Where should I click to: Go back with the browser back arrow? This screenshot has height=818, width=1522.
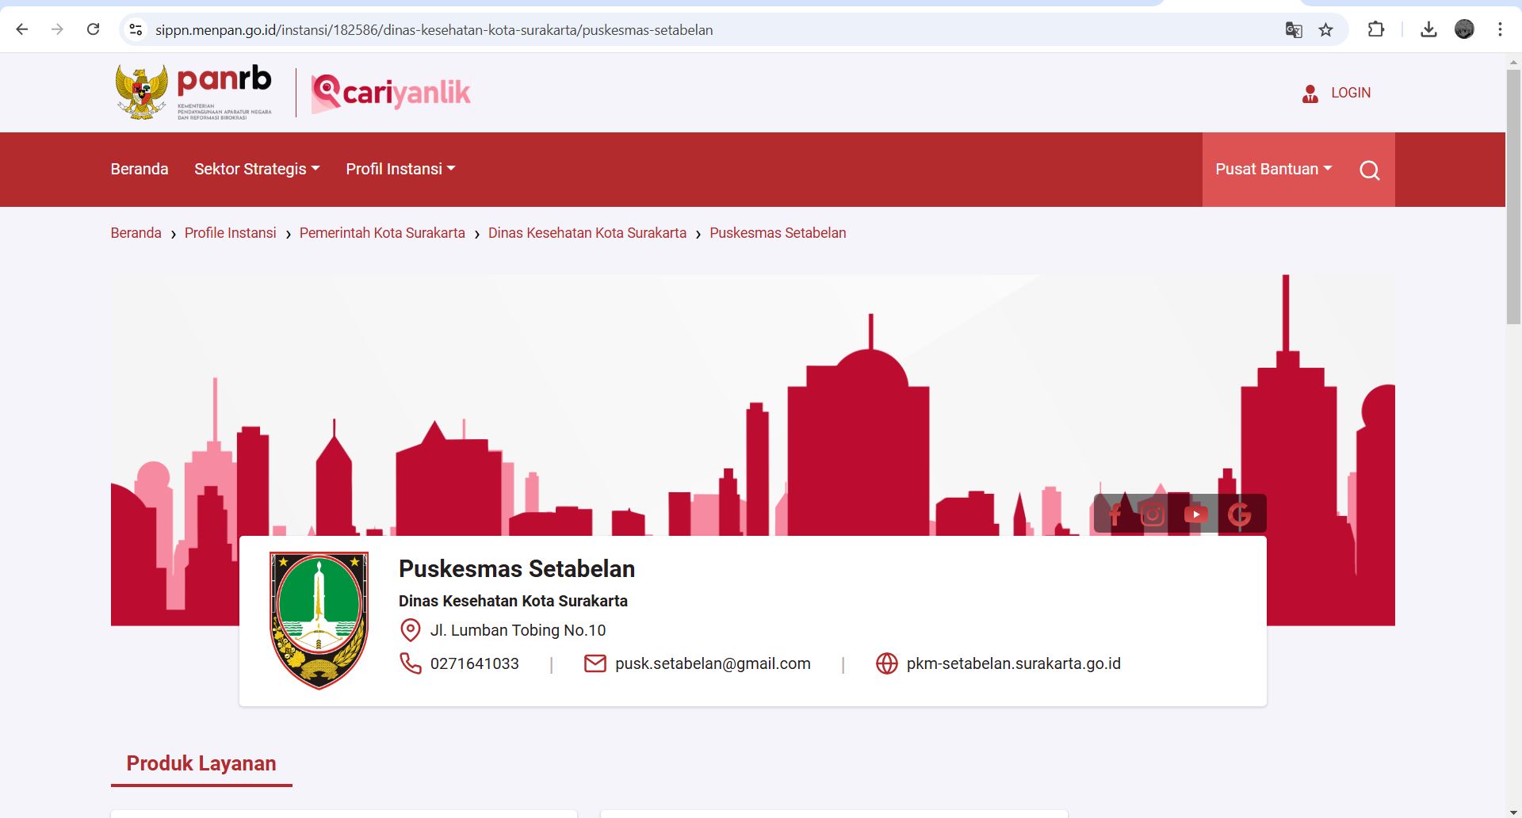coord(22,29)
